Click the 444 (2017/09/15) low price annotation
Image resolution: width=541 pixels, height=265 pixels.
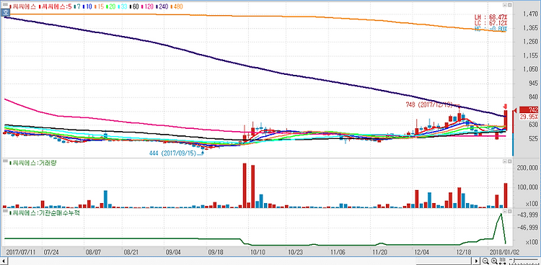coord(173,153)
